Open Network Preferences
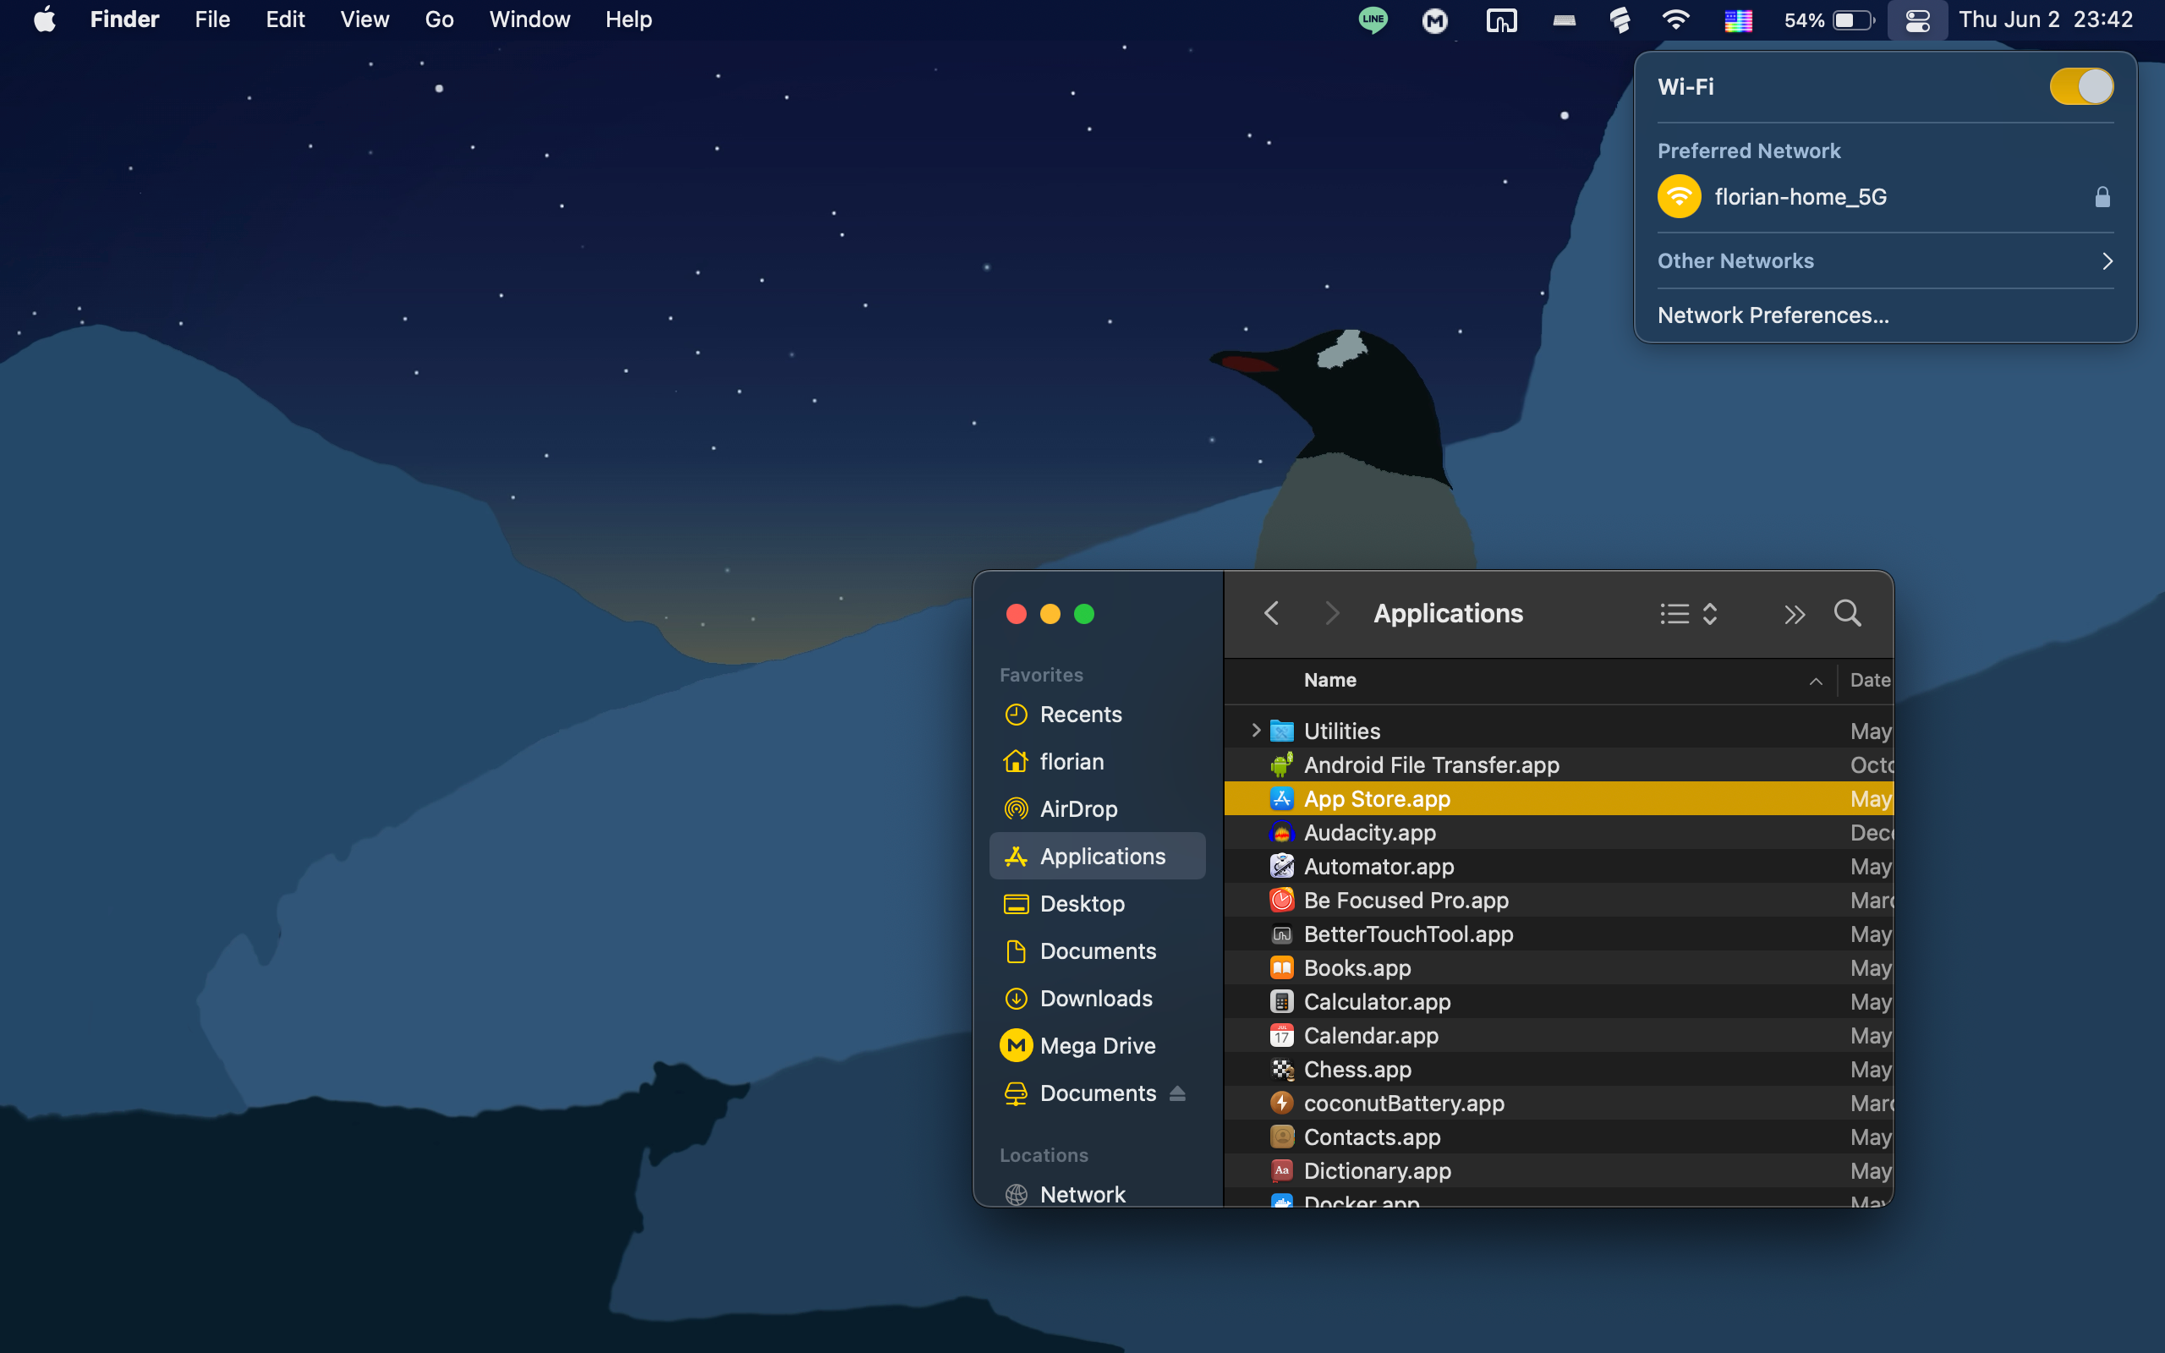2165x1353 pixels. (1773, 315)
